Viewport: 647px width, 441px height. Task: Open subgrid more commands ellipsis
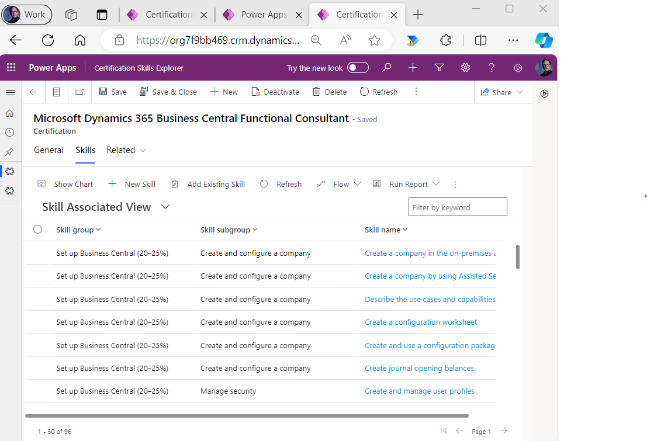455,185
